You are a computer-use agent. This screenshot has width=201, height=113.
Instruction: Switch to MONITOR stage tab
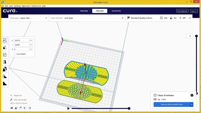[x=116, y=11]
